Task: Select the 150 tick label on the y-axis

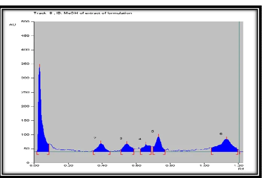Action: tap(25, 120)
